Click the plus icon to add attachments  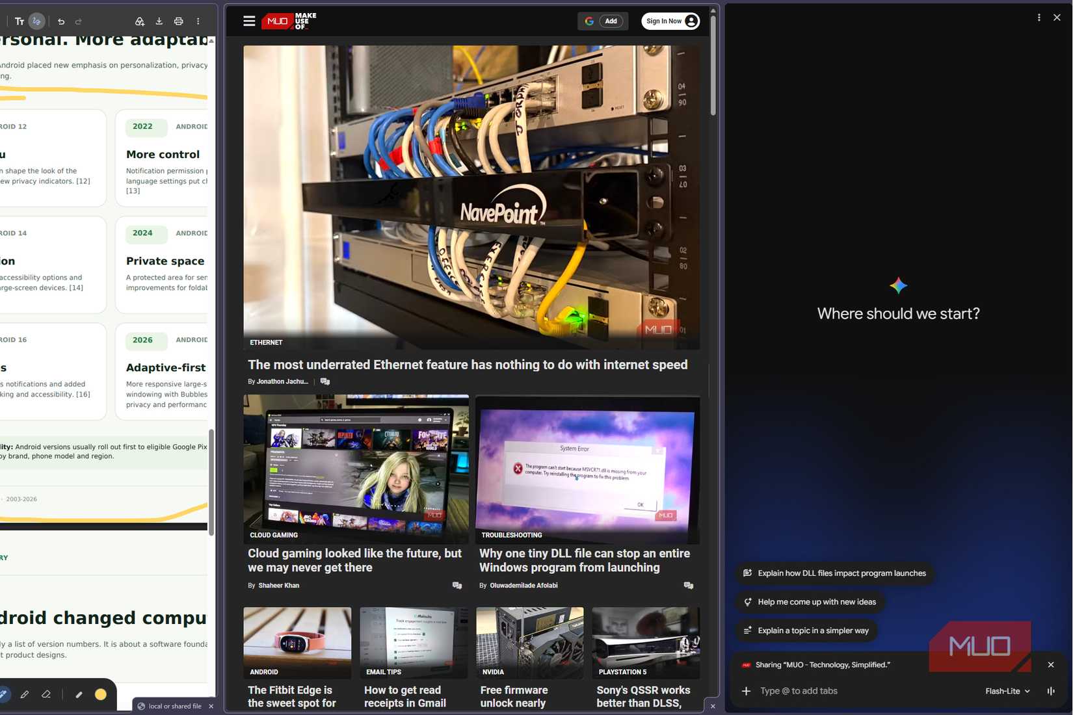[x=746, y=692]
